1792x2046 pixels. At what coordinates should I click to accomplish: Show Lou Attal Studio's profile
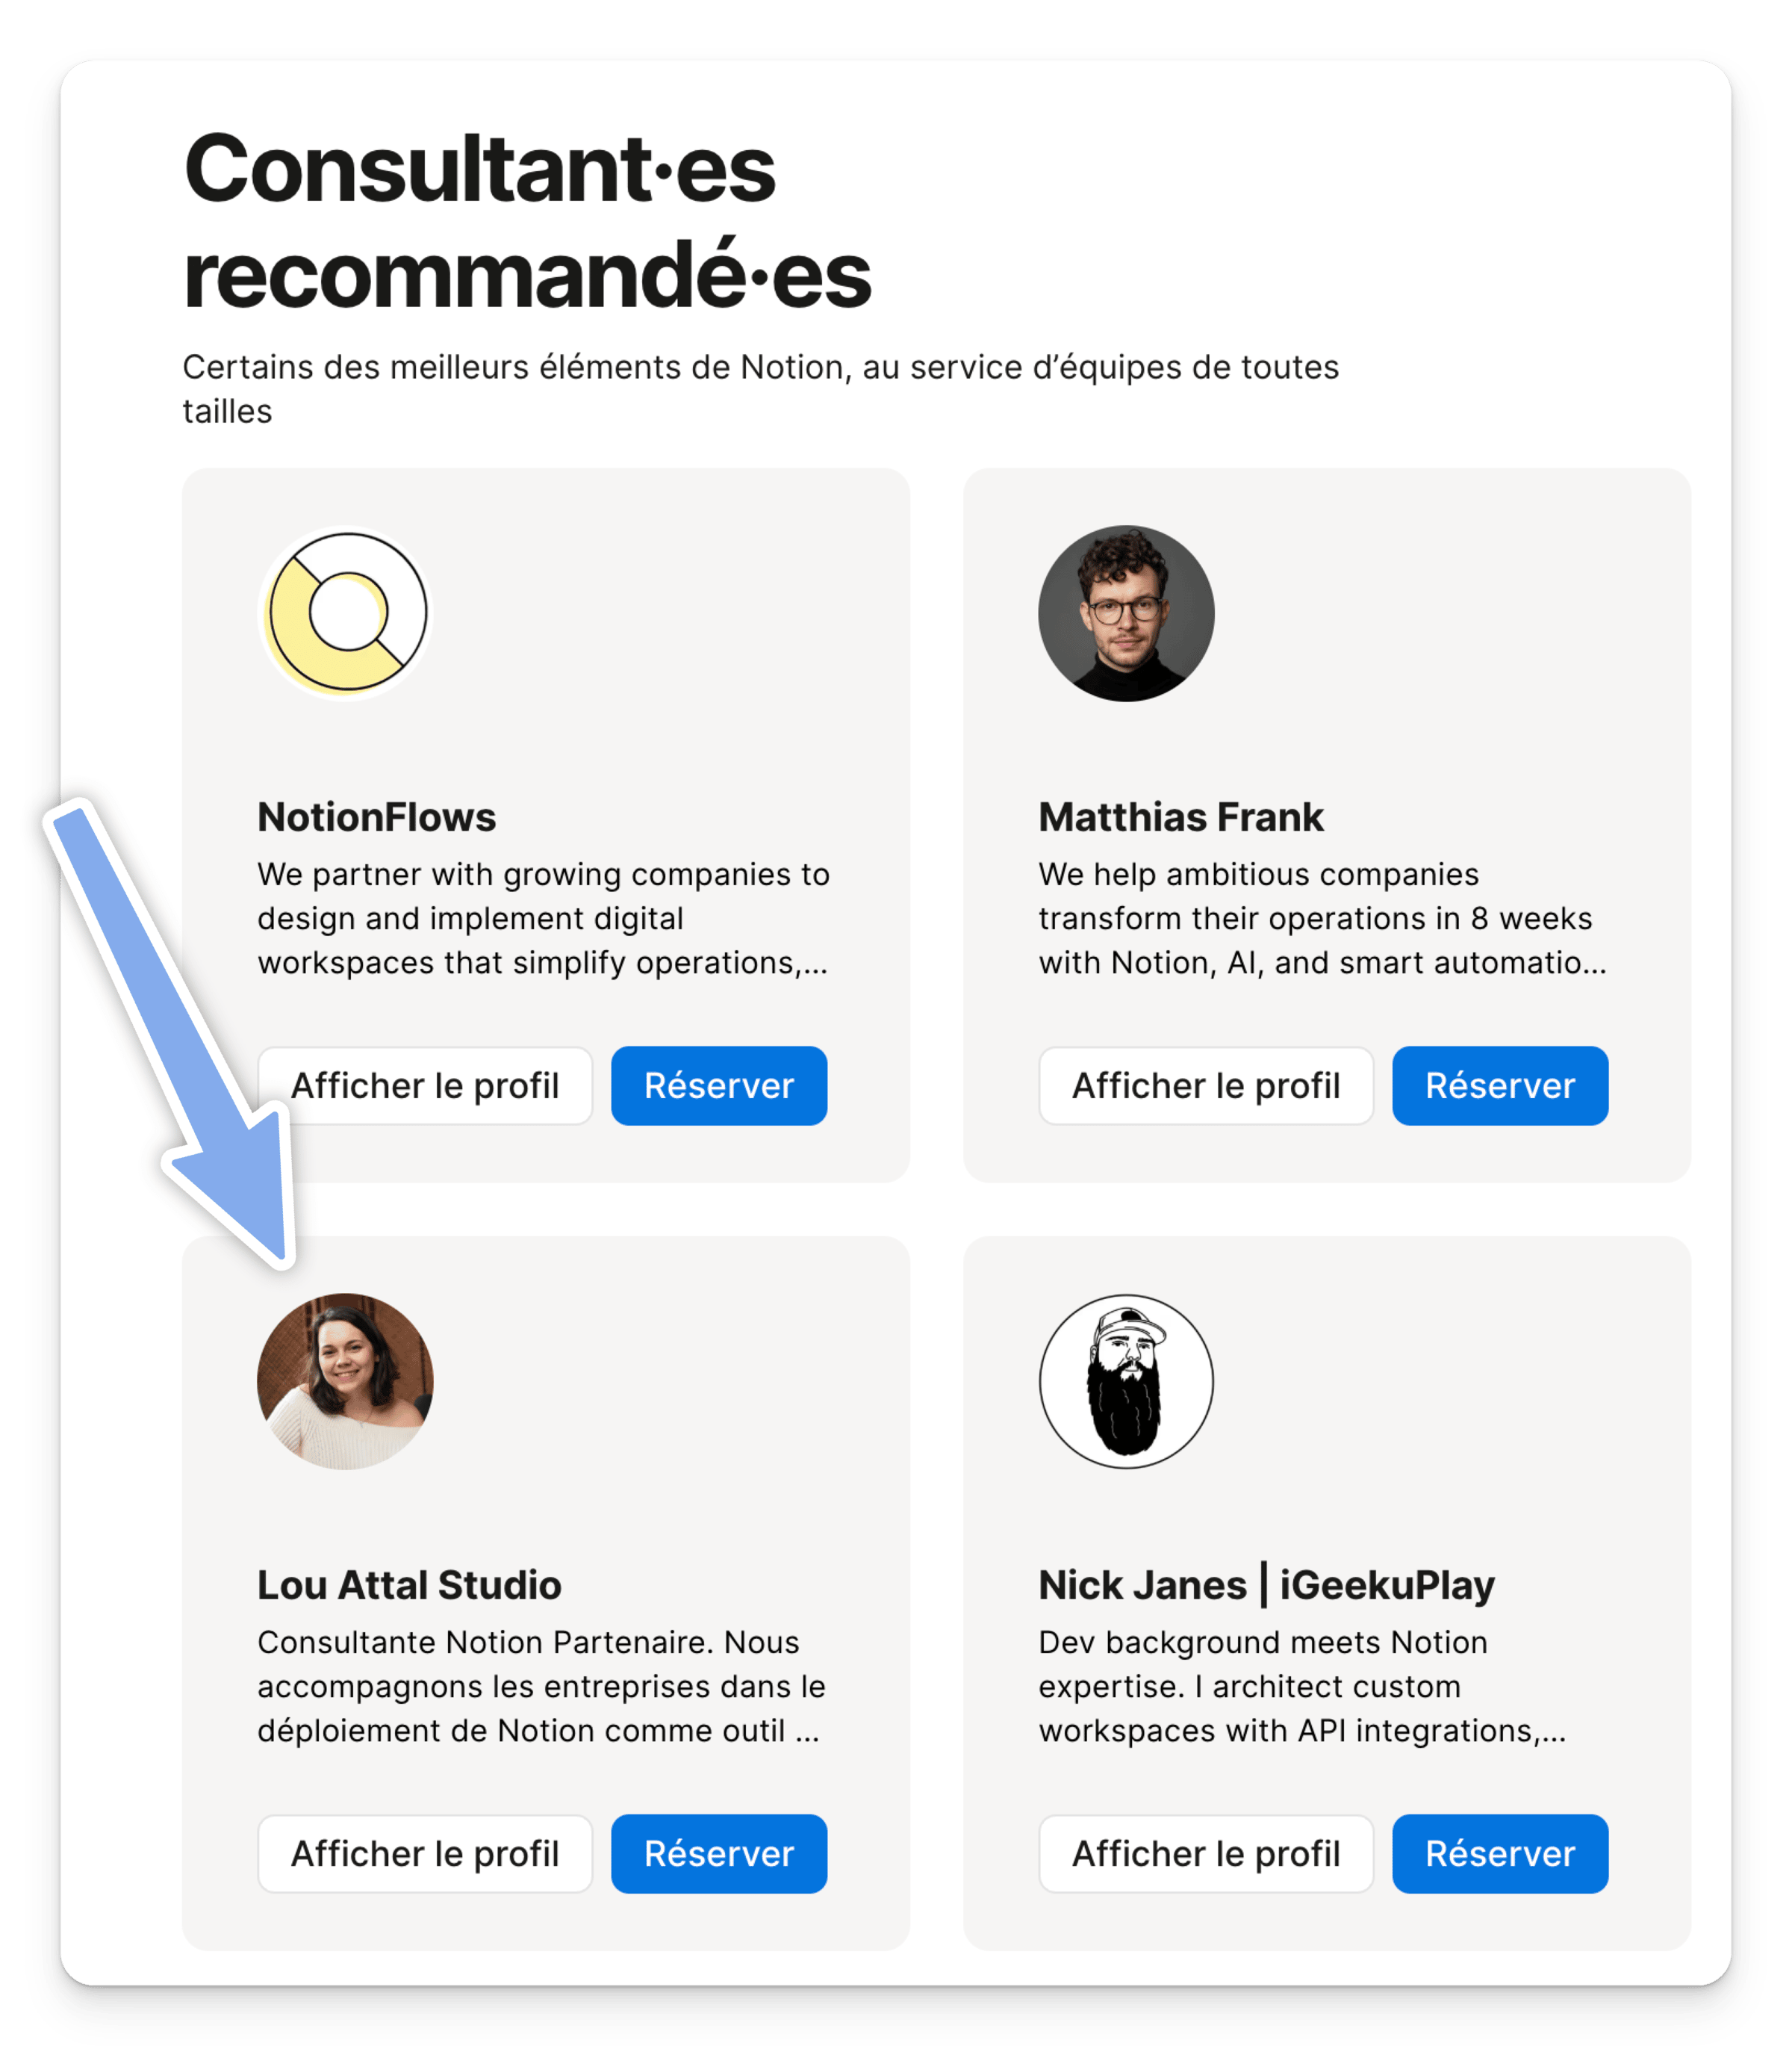pos(425,1853)
